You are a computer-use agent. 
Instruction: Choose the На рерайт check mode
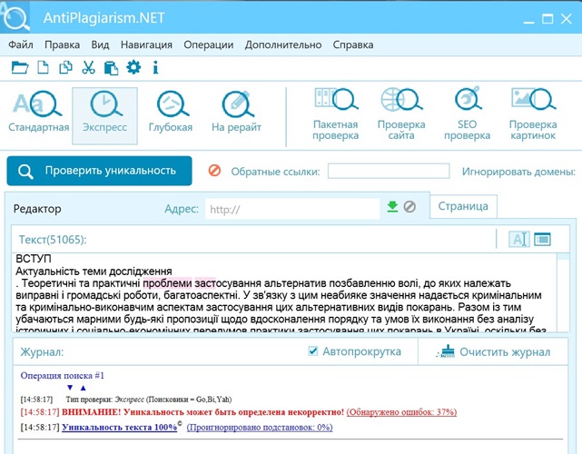tap(236, 113)
